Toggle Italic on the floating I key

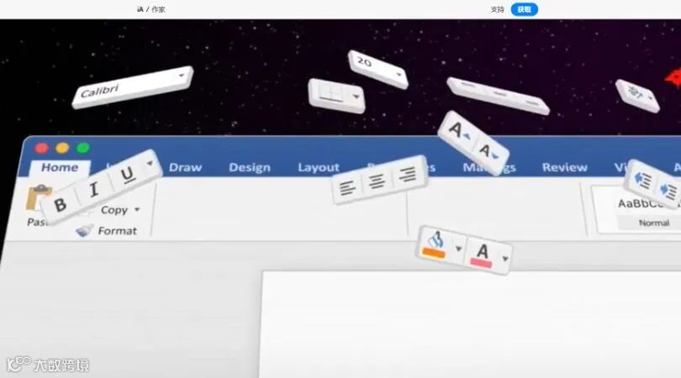click(x=93, y=189)
